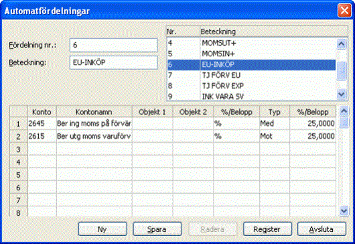Click the grid's scroll down arrow

click(344, 211)
